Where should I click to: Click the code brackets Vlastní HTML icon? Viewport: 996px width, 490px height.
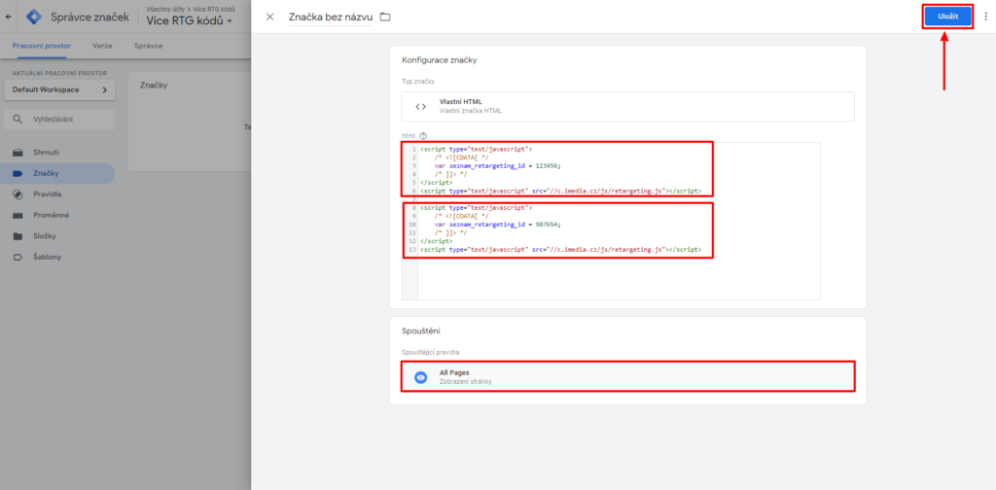pos(420,107)
